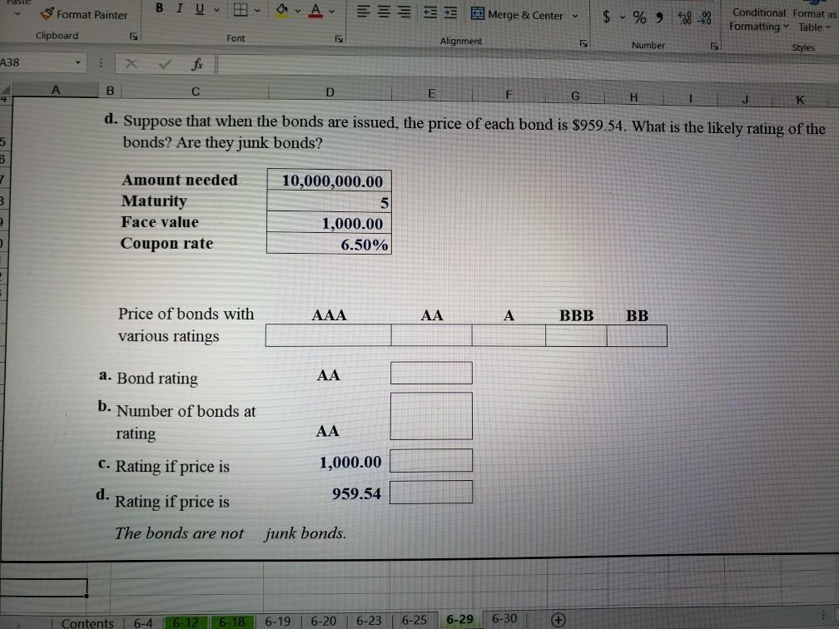Add a new sheet plus icon

click(558, 620)
